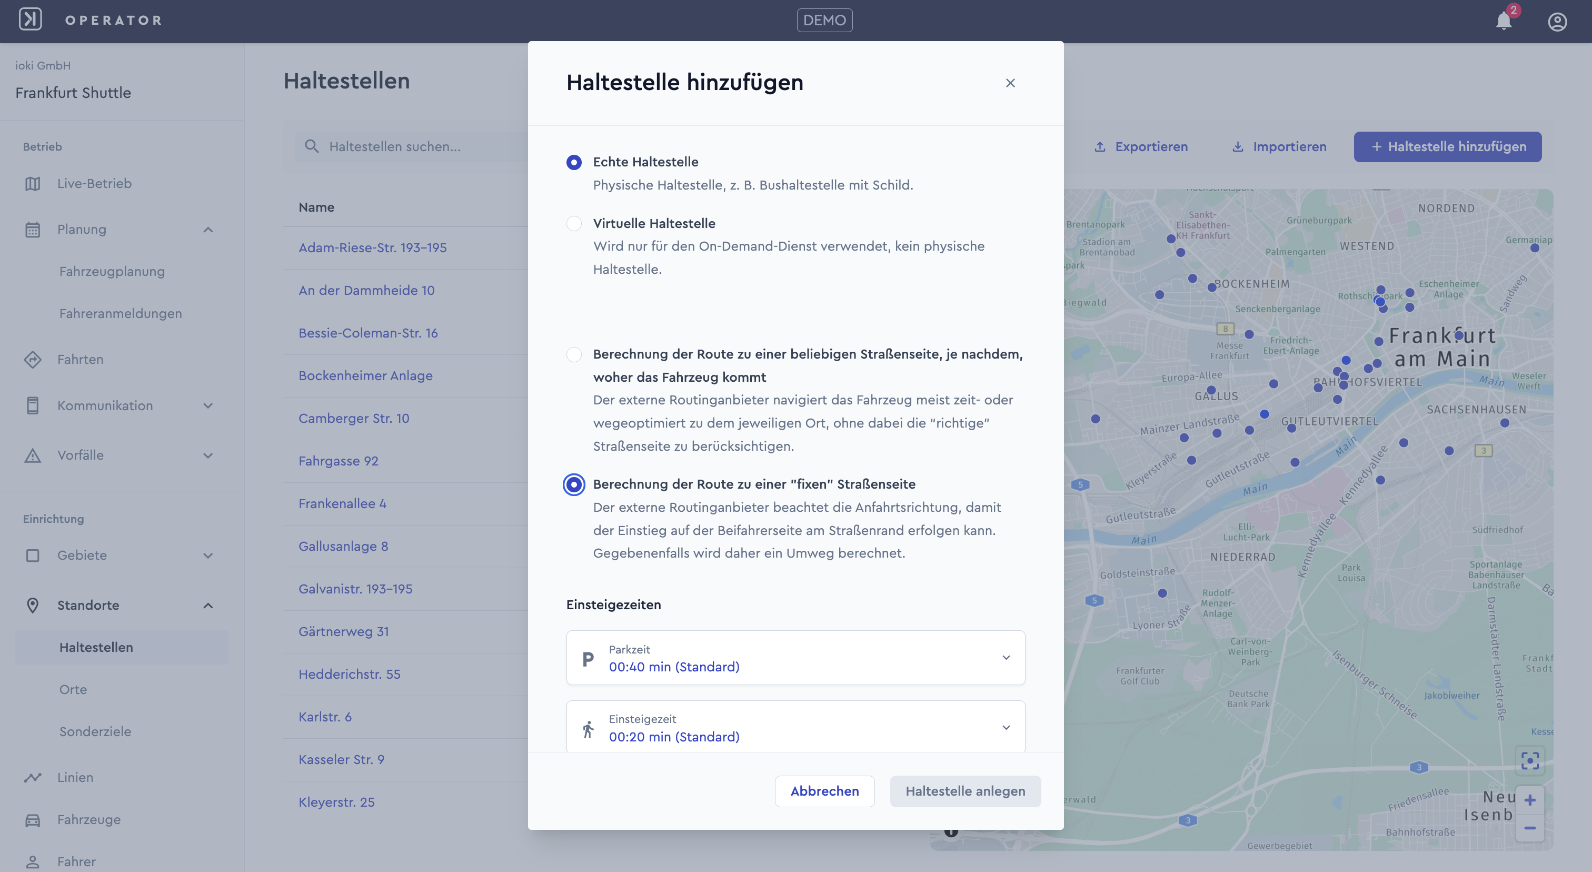Expand the Vorfälle section chevron
Screen dimensions: 1592x872
tap(208, 455)
